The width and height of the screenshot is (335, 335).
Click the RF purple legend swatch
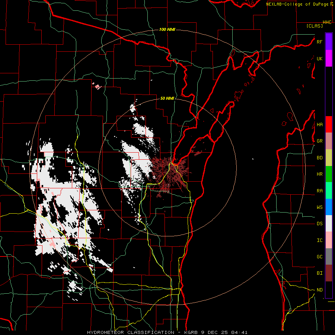point(329,42)
